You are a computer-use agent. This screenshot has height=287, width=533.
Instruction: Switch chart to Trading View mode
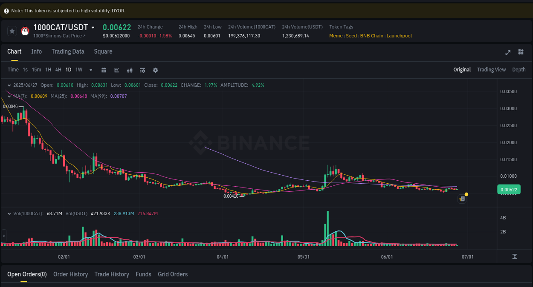click(491, 69)
